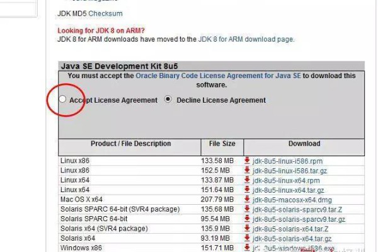
Task: Click download arrow icon beside jdk-8u5-linux-x64.rpm
Action: coord(247,180)
